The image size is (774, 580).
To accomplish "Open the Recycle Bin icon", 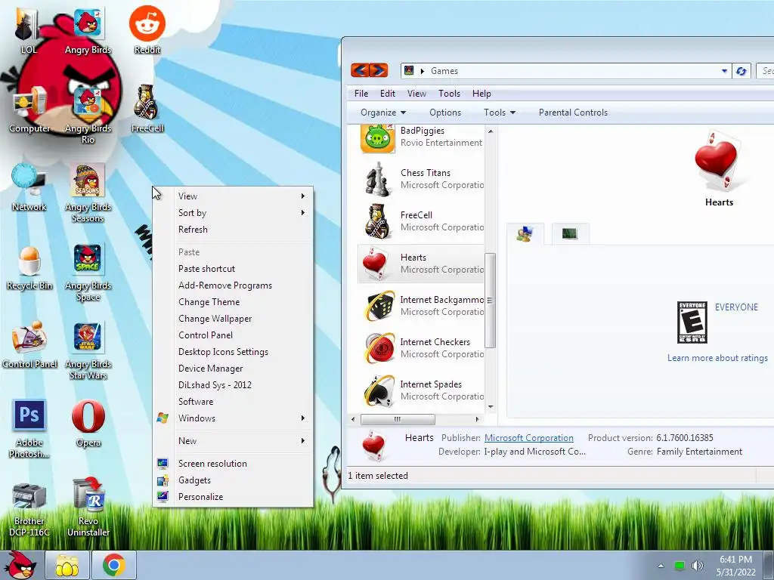I will tap(29, 267).
